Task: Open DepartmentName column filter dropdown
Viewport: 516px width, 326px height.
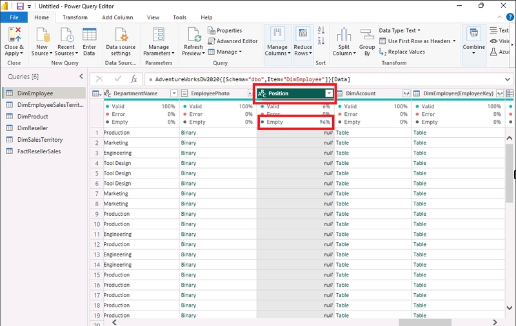Action: (x=174, y=93)
